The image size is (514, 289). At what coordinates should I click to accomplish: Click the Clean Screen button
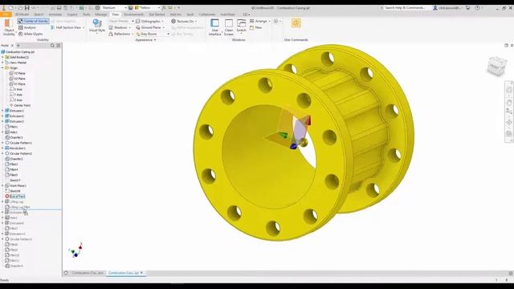coord(229,27)
